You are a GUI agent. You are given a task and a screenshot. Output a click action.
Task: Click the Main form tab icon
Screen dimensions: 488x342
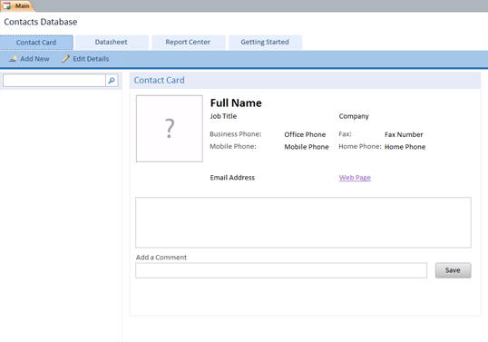[7, 6]
